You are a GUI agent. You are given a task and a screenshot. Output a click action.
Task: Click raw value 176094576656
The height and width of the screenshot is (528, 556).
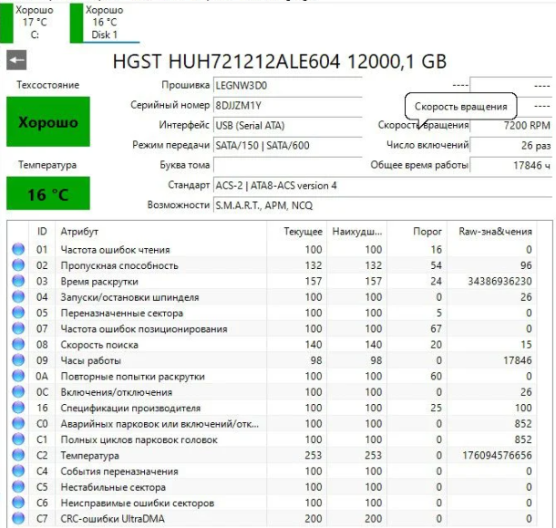tap(497, 455)
